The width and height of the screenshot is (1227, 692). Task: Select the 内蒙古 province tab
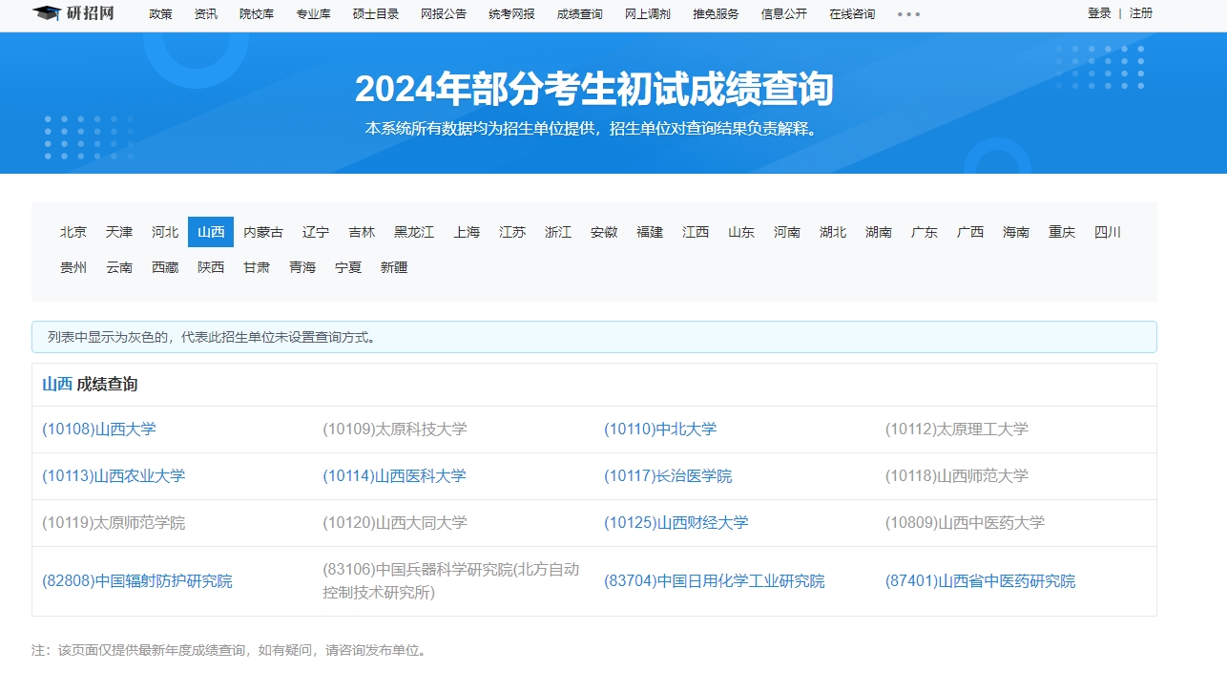click(x=263, y=232)
